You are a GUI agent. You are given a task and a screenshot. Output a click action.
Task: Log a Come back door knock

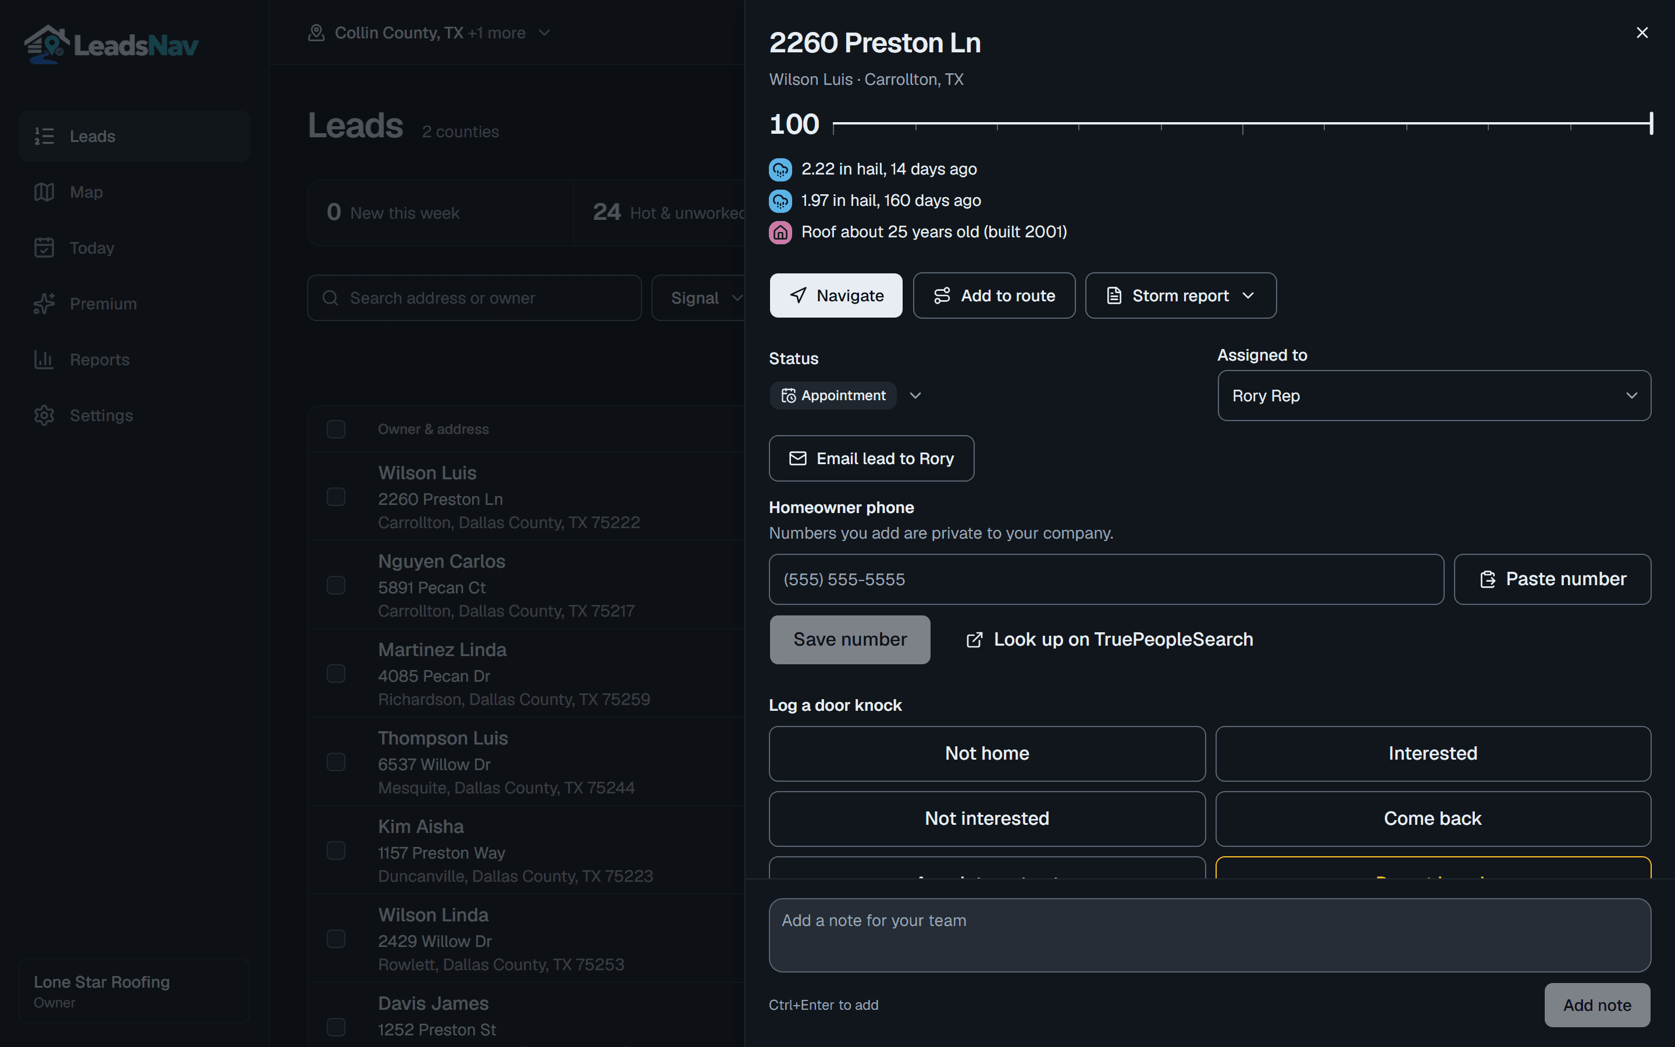(1432, 818)
